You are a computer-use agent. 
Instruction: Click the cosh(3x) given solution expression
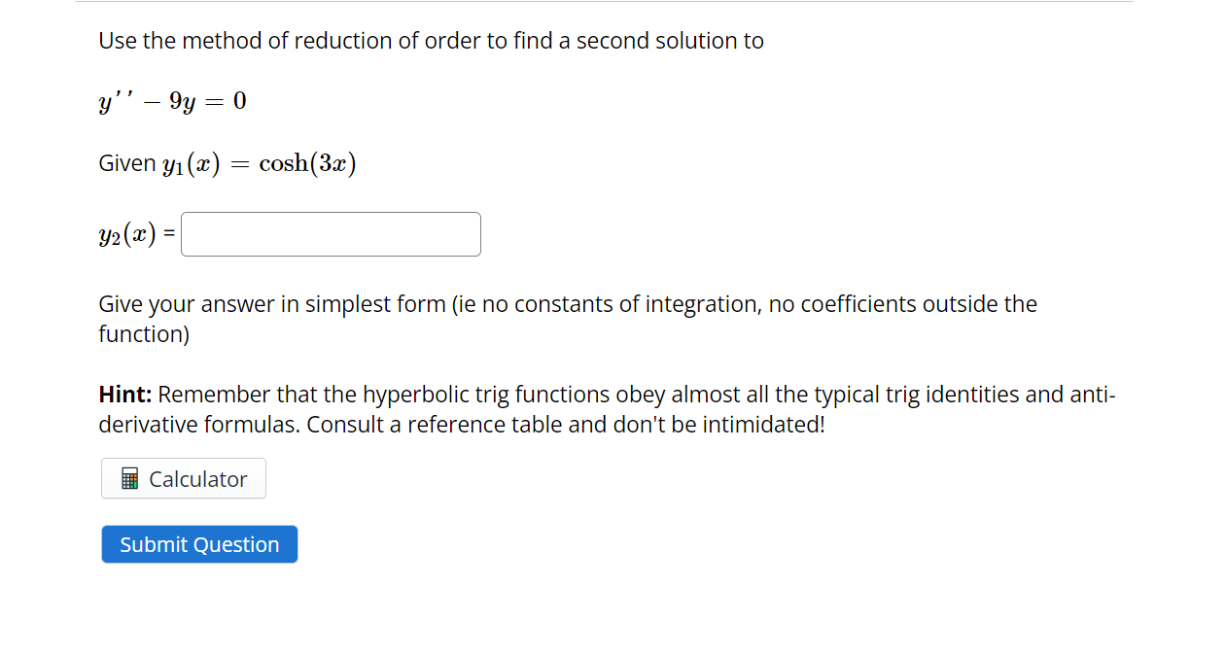tap(306, 162)
